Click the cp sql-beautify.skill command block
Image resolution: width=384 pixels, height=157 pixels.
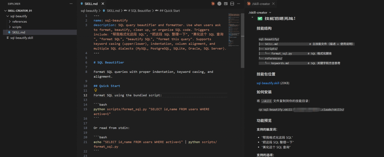302,109
